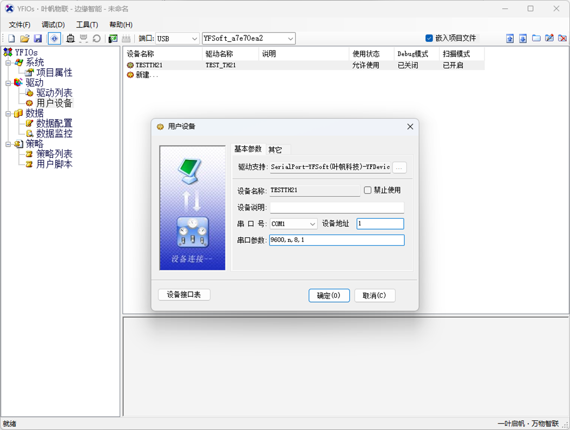This screenshot has width=570, height=430.
Task: Click the folder with pencil edit icon
Action: pyautogui.click(x=549, y=38)
